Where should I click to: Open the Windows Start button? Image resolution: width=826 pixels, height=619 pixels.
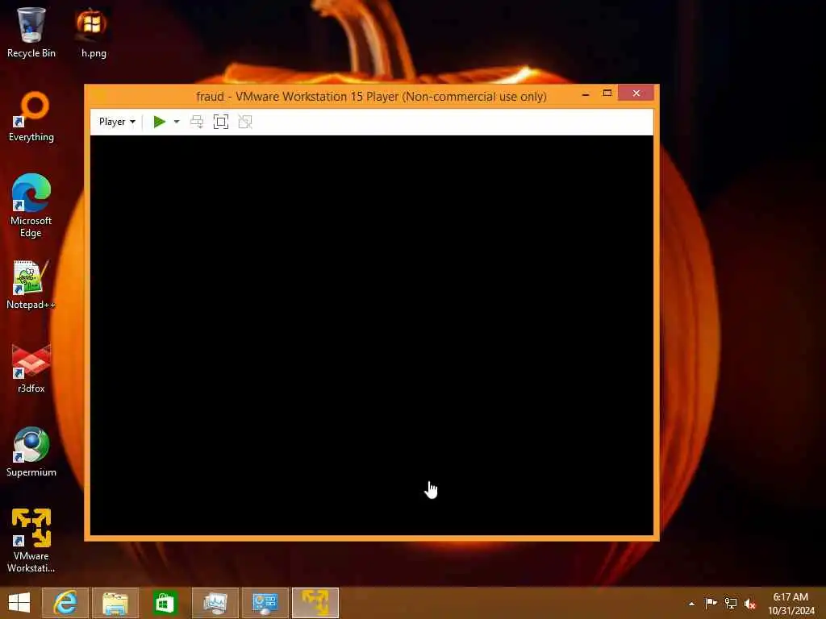(19, 603)
